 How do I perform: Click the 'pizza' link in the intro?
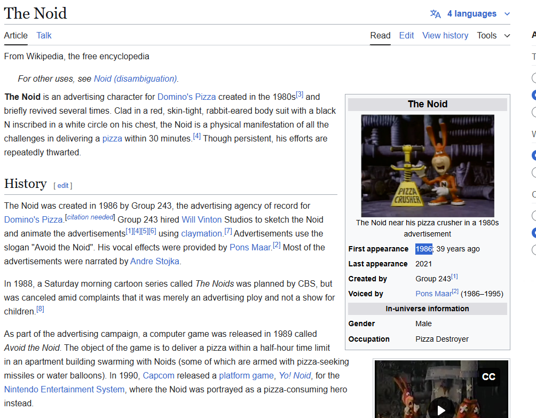(x=112, y=139)
